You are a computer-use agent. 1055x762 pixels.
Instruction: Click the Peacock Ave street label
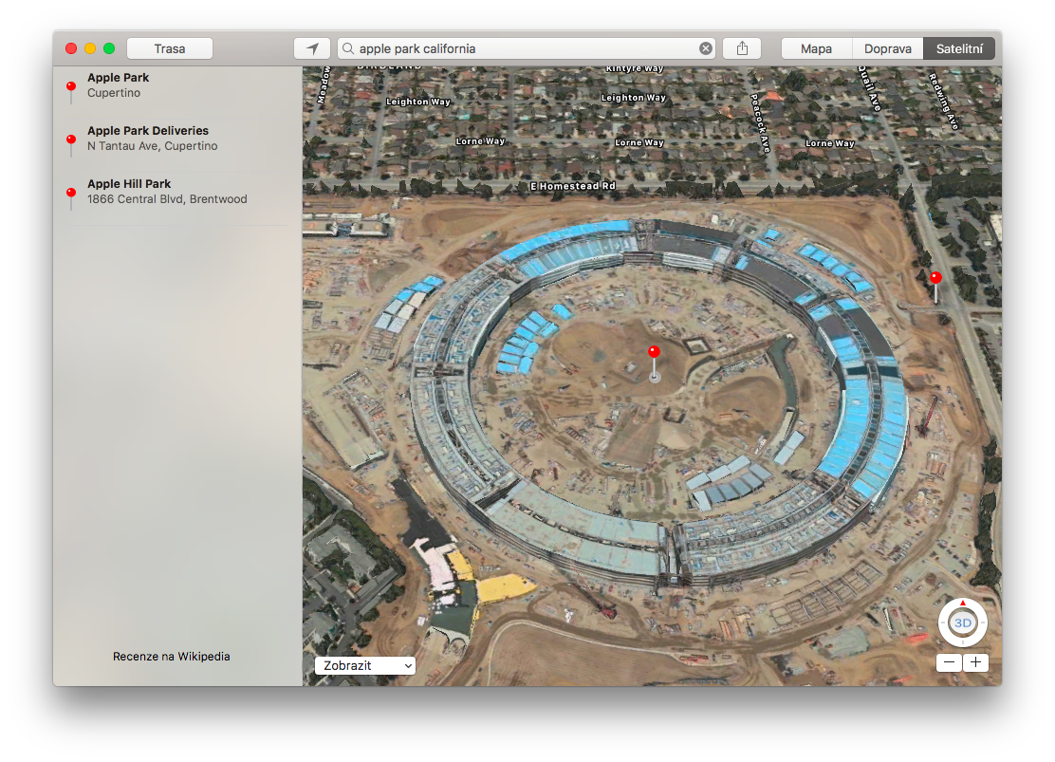tap(760, 123)
